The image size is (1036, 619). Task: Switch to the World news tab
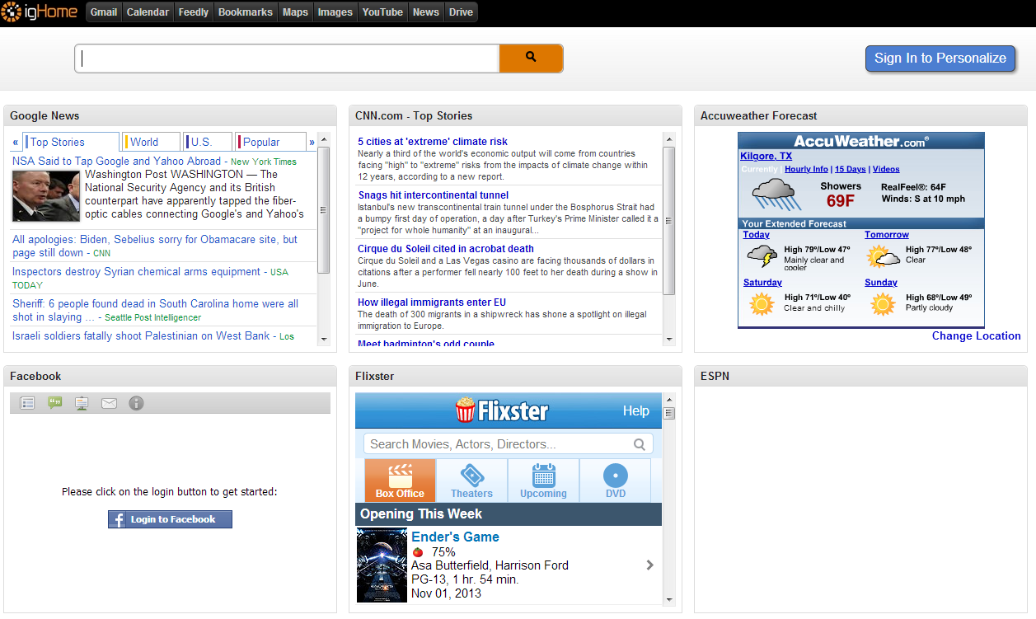[x=152, y=142]
